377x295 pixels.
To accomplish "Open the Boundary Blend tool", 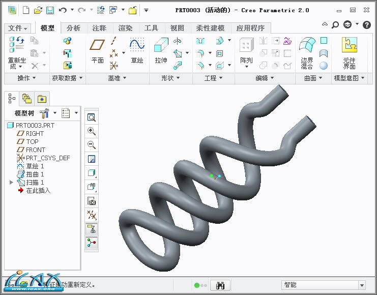I will pyautogui.click(x=307, y=53).
